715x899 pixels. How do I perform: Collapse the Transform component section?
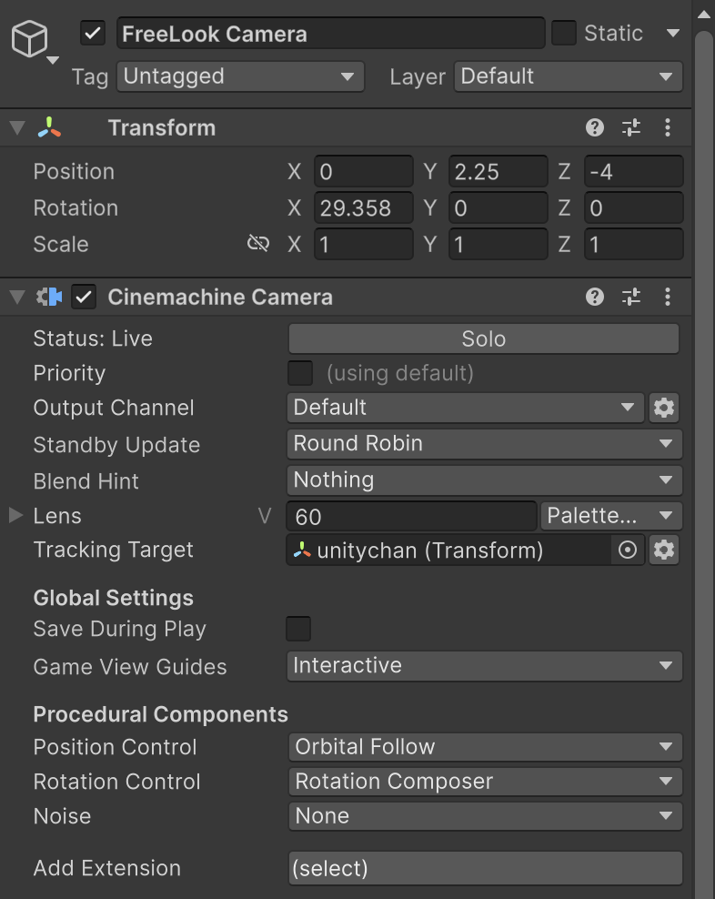(17, 127)
